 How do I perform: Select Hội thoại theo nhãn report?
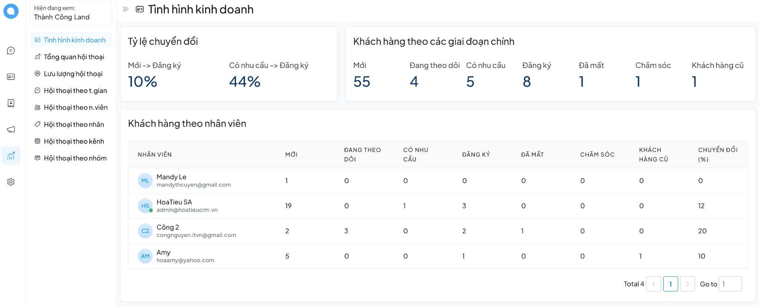(x=74, y=124)
